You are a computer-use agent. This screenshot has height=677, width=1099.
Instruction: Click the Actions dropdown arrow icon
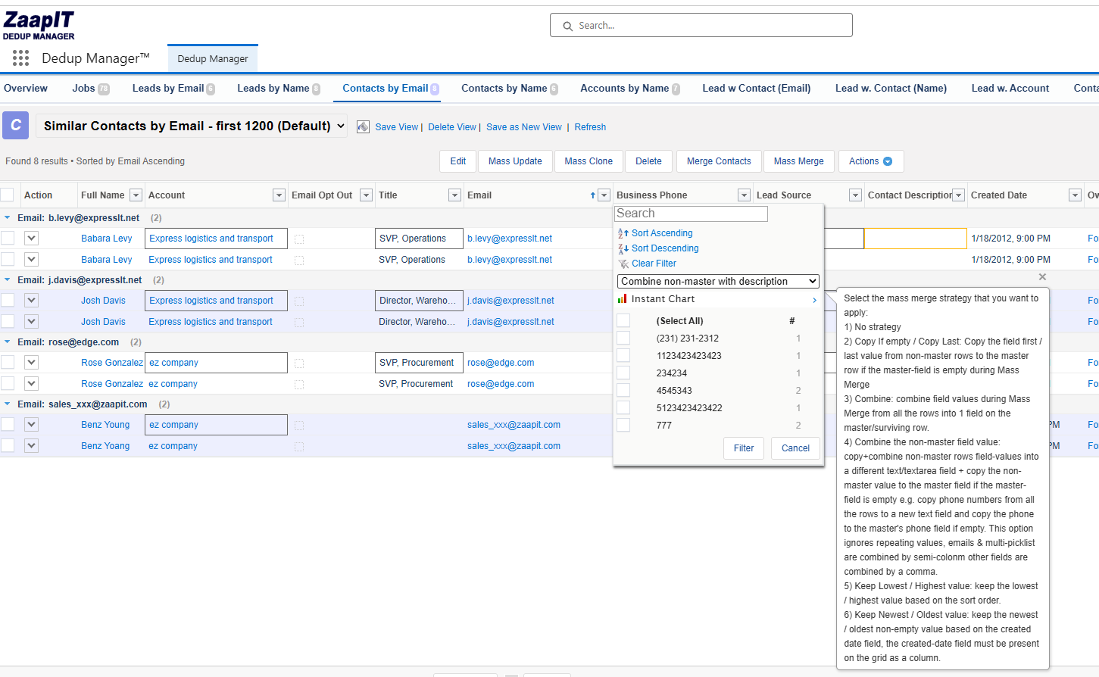(x=888, y=161)
